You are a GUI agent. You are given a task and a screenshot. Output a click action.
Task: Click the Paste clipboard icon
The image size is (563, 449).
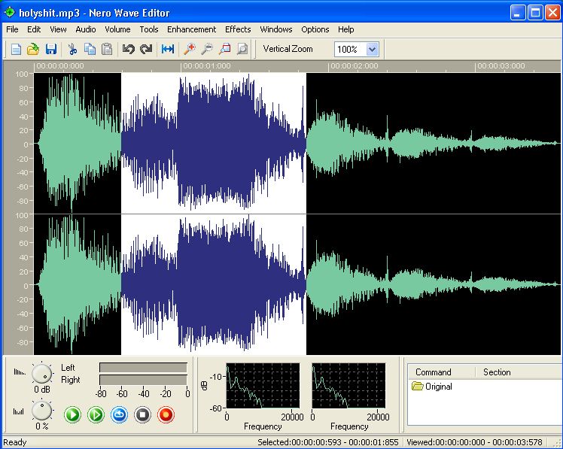point(107,50)
